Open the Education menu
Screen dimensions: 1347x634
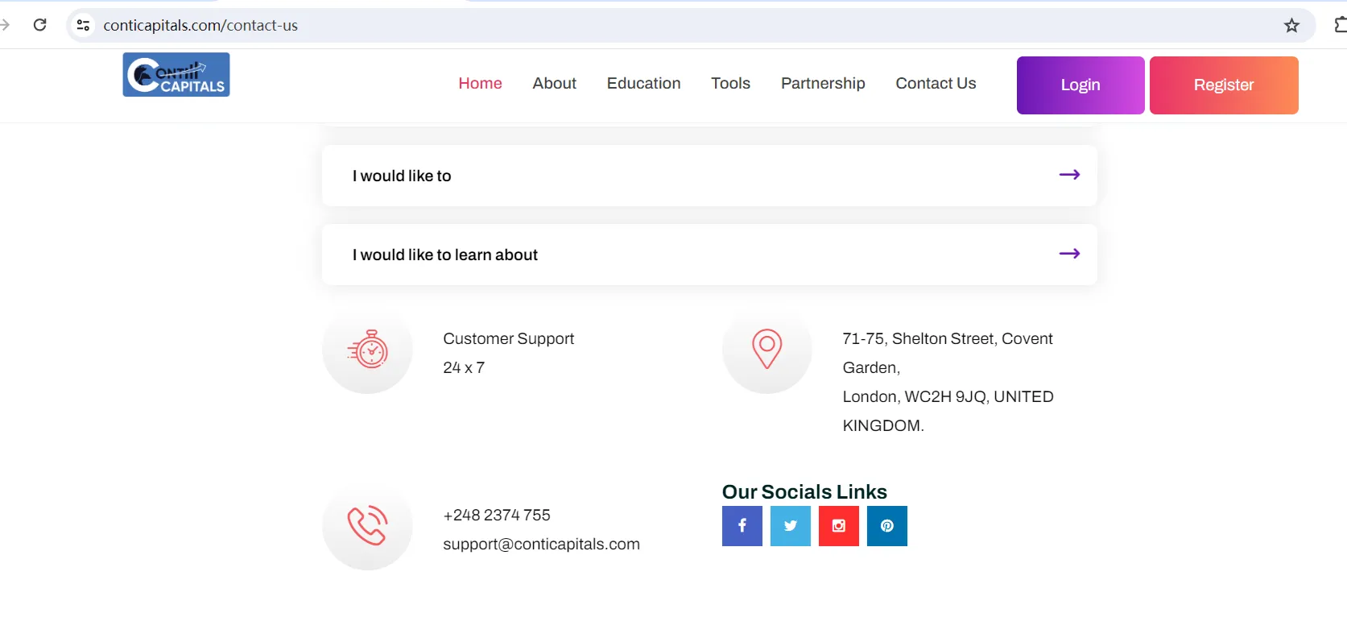point(643,83)
